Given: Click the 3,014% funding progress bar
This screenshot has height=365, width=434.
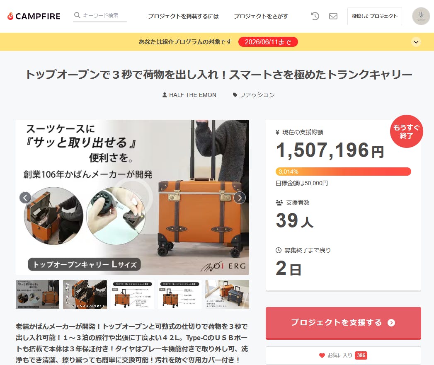Looking at the screenshot, I should coord(343,172).
